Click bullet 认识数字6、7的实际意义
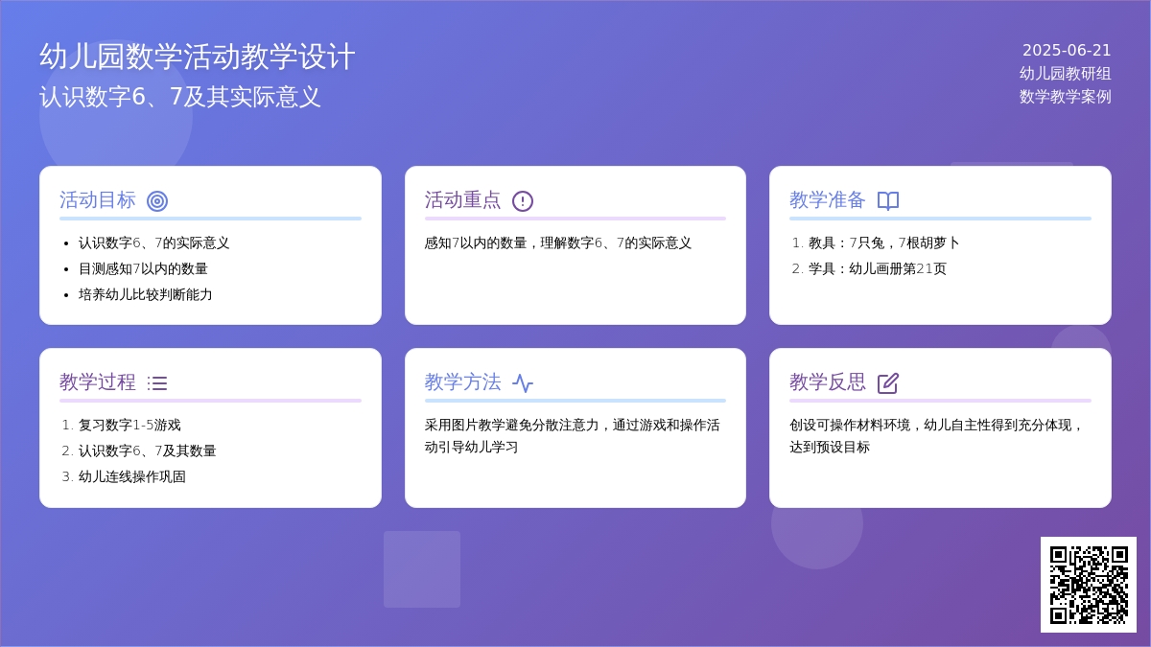Viewport: 1151px width, 647px height. click(154, 243)
